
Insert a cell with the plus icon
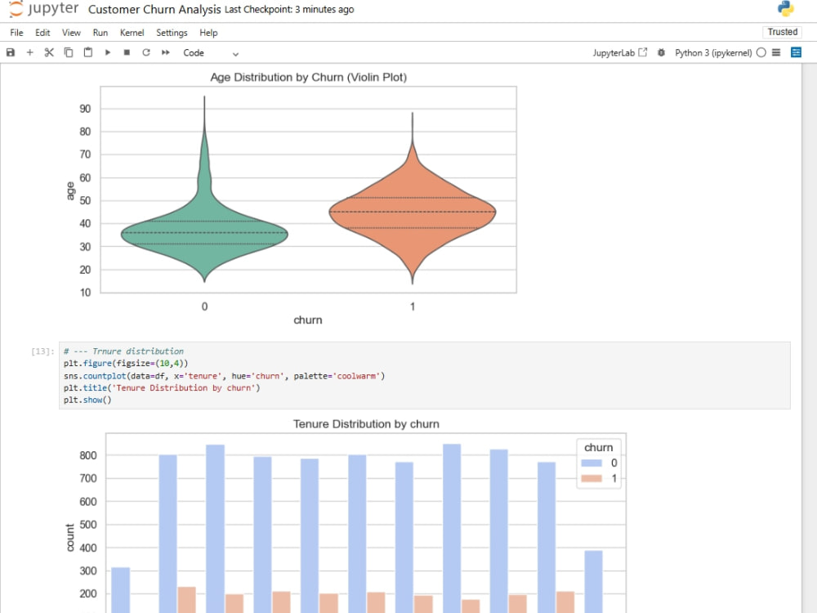29,52
